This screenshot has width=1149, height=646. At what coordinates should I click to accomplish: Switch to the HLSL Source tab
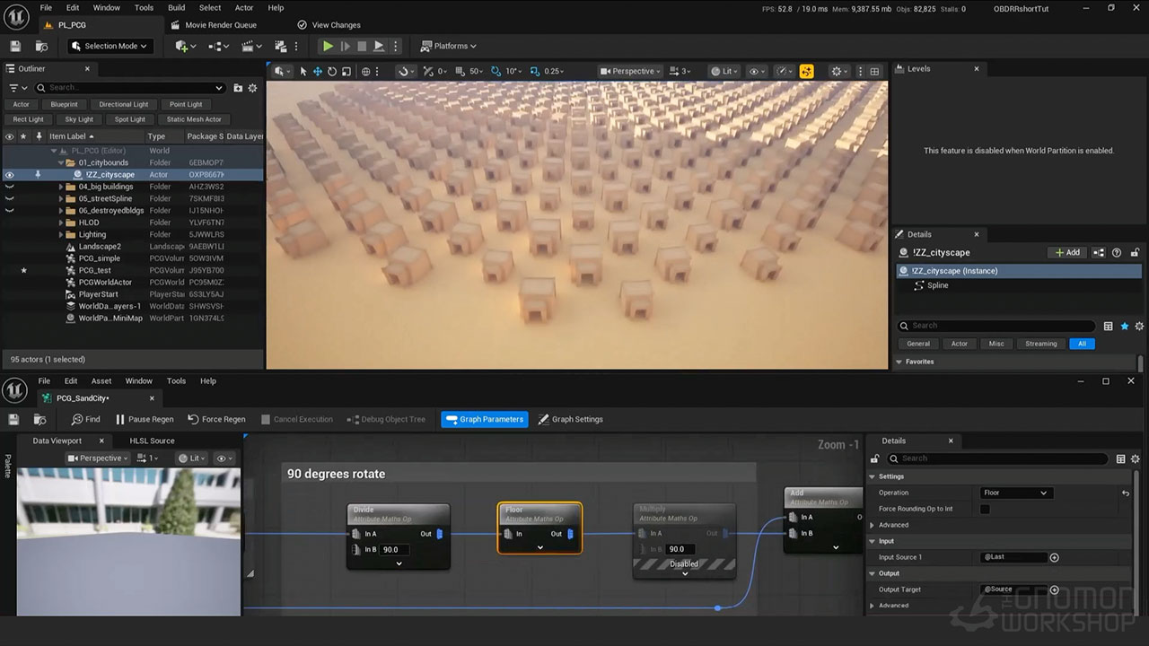(152, 441)
